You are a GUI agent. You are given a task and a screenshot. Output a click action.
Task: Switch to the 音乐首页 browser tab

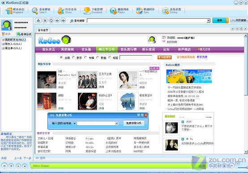pos(43,30)
